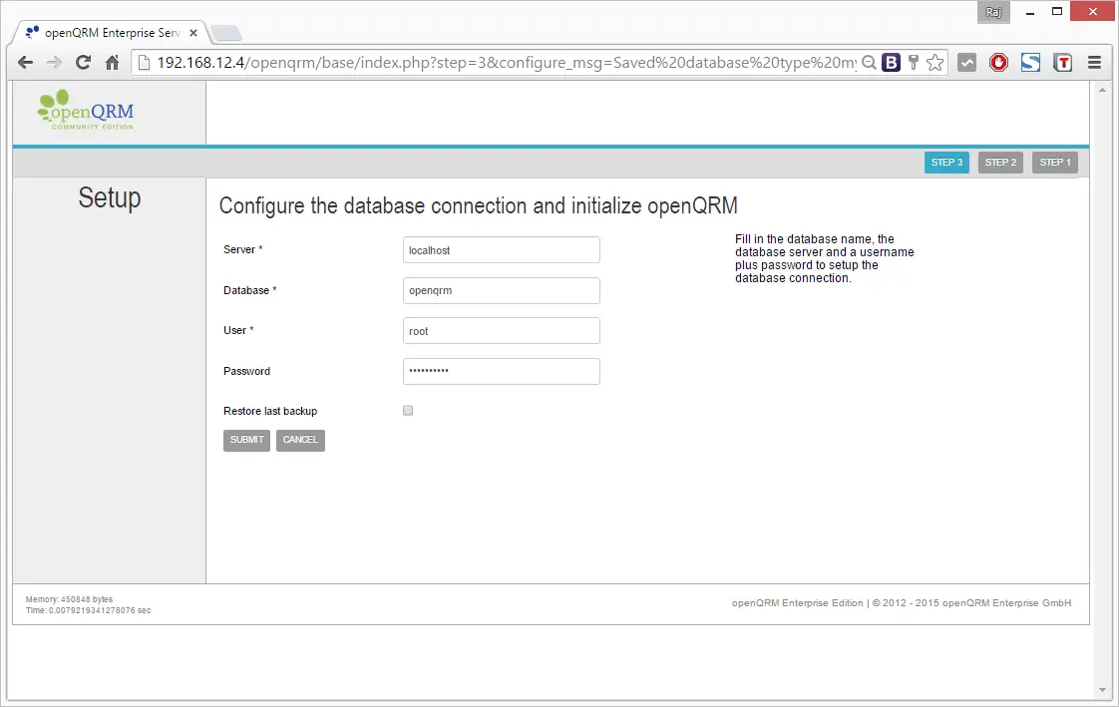Open the blue S extension icon
1119x707 pixels.
pyautogui.click(x=1030, y=63)
